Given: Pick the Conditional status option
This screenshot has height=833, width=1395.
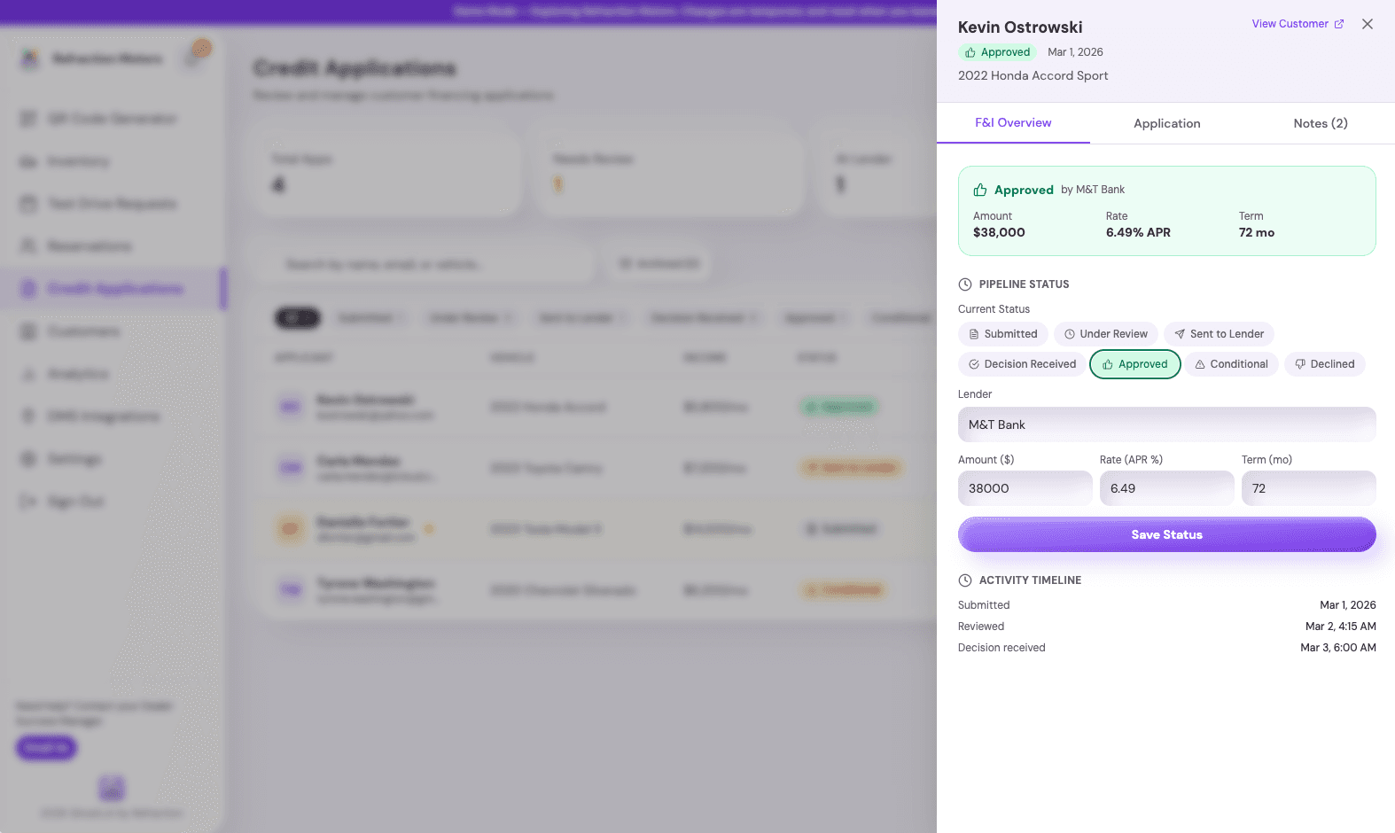Looking at the screenshot, I should click(x=1231, y=364).
